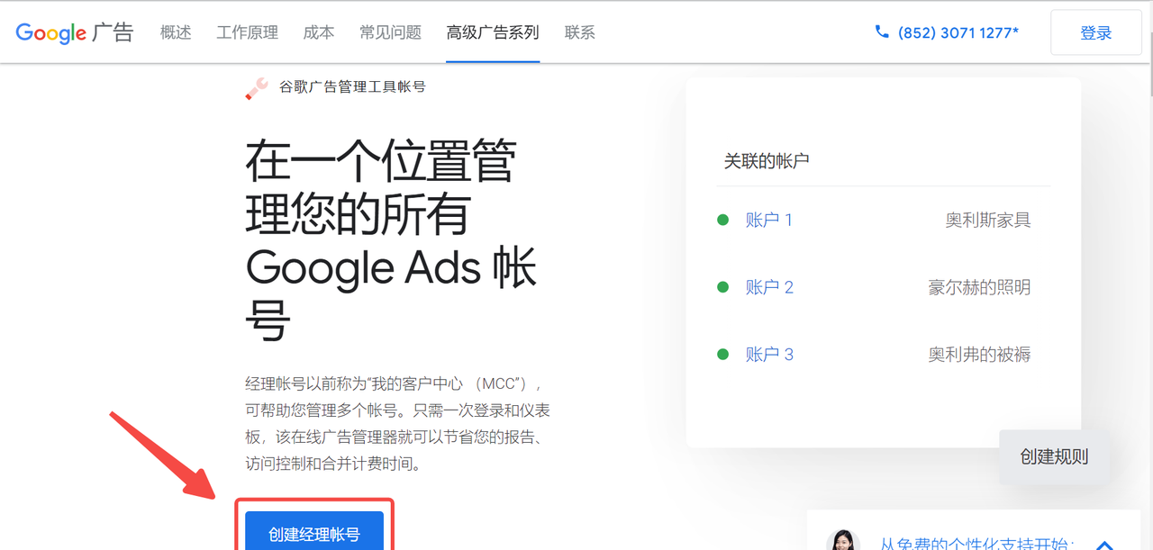Click the wrench icon beside 谷歌广告管理工具帐号
Screen dimensions: 1153x550
(257, 88)
